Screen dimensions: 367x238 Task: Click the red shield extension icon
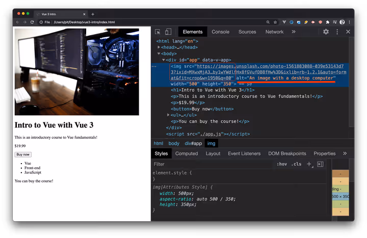click(x=320, y=22)
